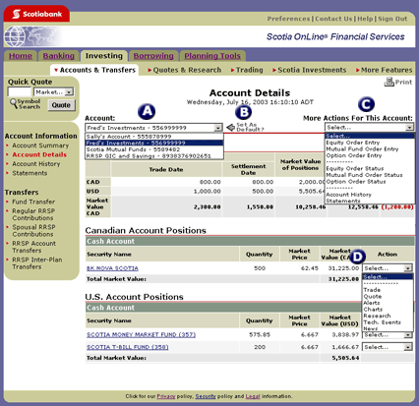The image size is (419, 406).
Task: Open Account Summary in sidebar
Action: (40, 145)
